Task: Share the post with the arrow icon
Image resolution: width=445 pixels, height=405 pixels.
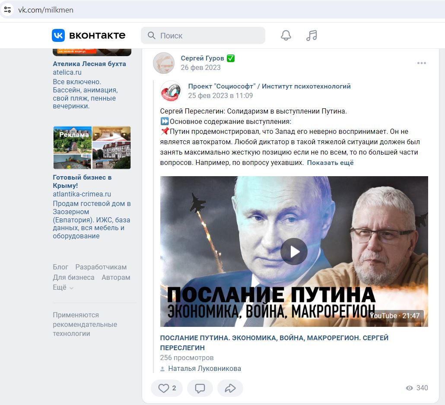Action: click(x=230, y=388)
